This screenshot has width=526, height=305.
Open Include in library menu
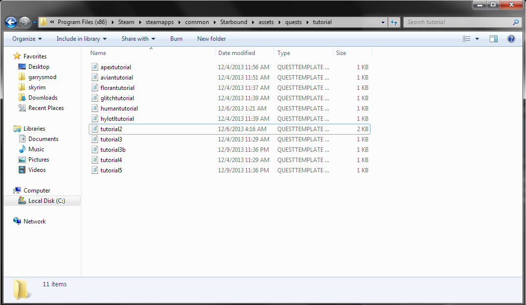click(x=81, y=39)
